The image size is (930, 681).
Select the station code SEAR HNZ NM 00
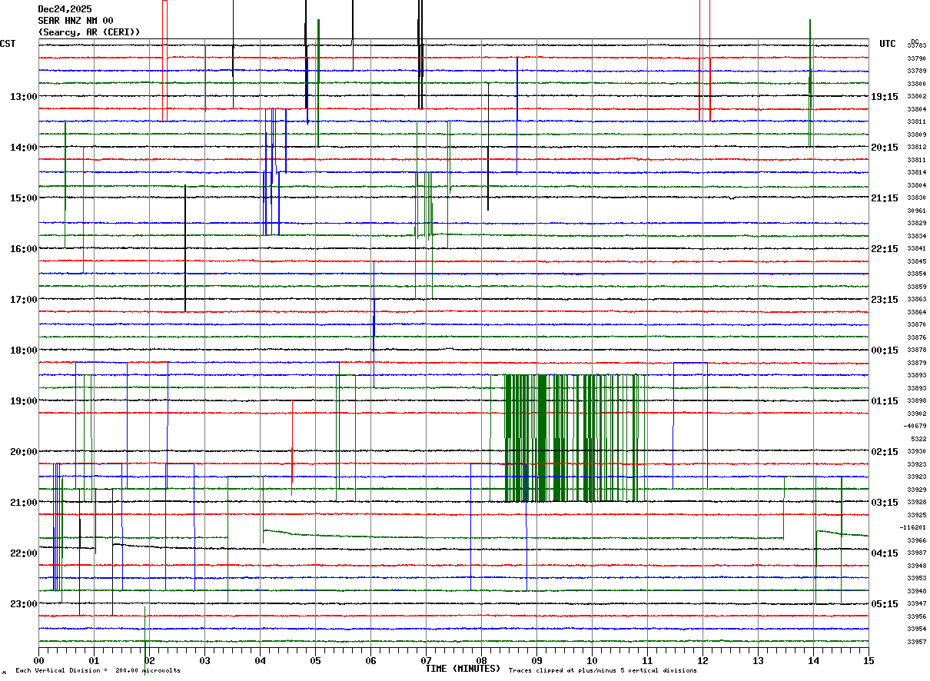[75, 21]
